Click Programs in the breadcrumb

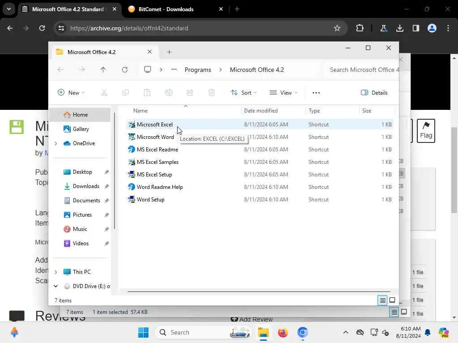click(198, 70)
